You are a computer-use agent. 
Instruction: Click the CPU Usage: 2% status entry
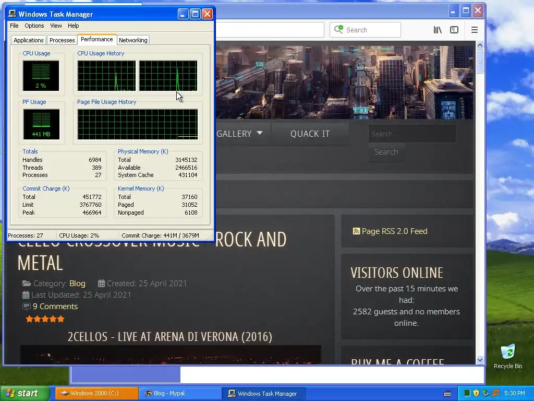pyautogui.click(x=79, y=235)
